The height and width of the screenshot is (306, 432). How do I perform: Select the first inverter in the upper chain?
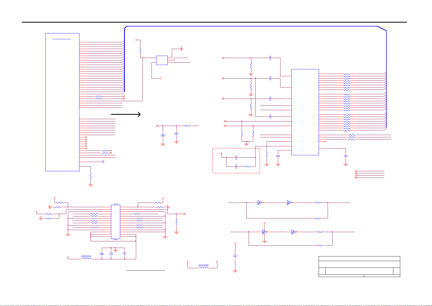pos(260,203)
